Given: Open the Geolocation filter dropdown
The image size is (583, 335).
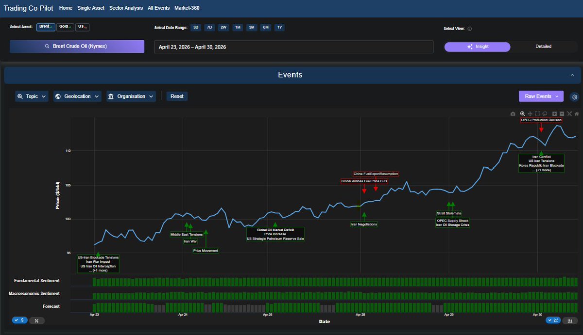Looking at the screenshot, I should click(77, 96).
